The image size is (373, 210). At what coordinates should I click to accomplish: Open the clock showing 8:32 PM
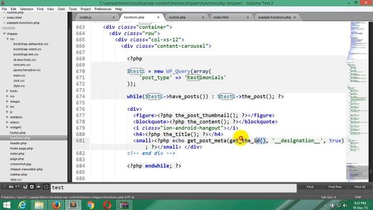(x=360, y=205)
